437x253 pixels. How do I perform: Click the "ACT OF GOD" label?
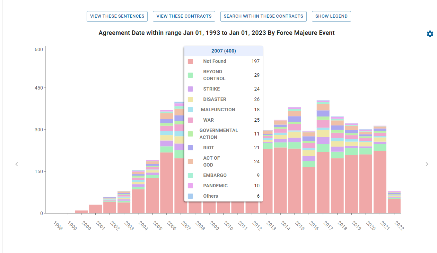tap(211, 161)
